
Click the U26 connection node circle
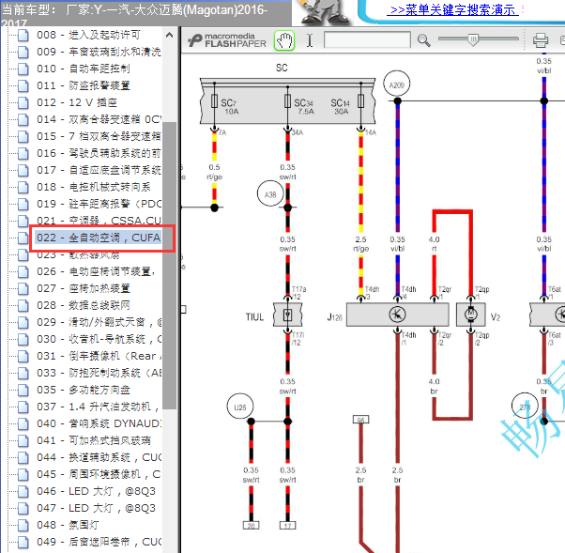pos(240,407)
